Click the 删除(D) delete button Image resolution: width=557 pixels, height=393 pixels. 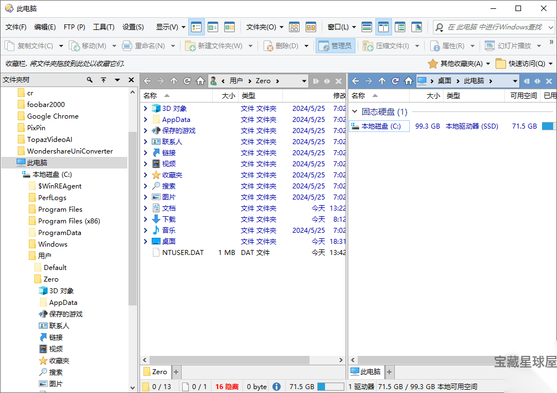pos(281,46)
